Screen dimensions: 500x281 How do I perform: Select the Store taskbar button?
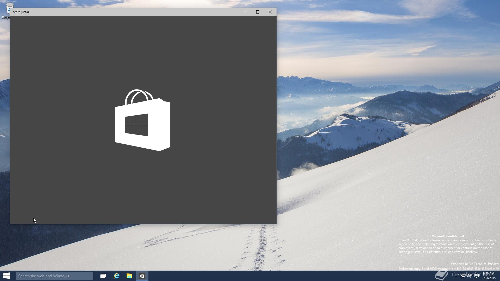pos(142,276)
